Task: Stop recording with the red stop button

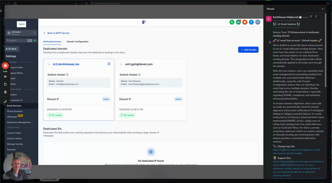Action: (x=5, y=66)
